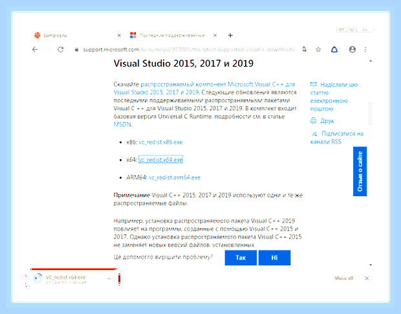Image resolution: width=401 pixels, height=314 pixels.
Task: Open the Visual C++ redistributable component link
Action: 204,88
